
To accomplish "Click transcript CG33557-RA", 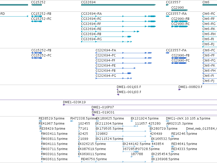I will (176, 14).
